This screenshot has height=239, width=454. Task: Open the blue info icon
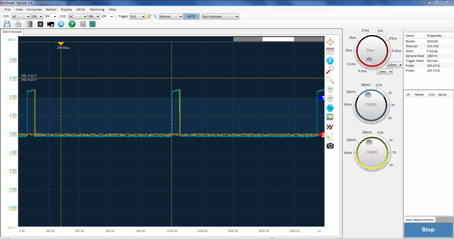coord(330,60)
